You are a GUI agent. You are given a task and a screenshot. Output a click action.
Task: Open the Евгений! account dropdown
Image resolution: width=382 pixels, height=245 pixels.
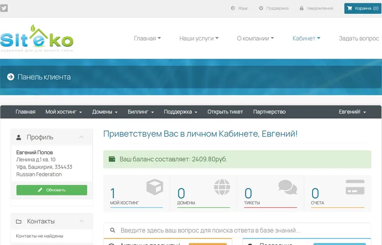point(352,112)
